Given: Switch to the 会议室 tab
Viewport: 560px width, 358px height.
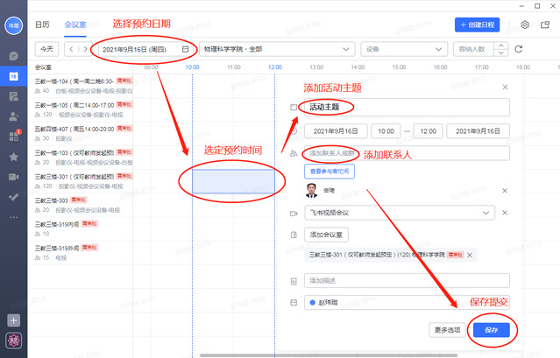Looking at the screenshot, I should tap(74, 26).
